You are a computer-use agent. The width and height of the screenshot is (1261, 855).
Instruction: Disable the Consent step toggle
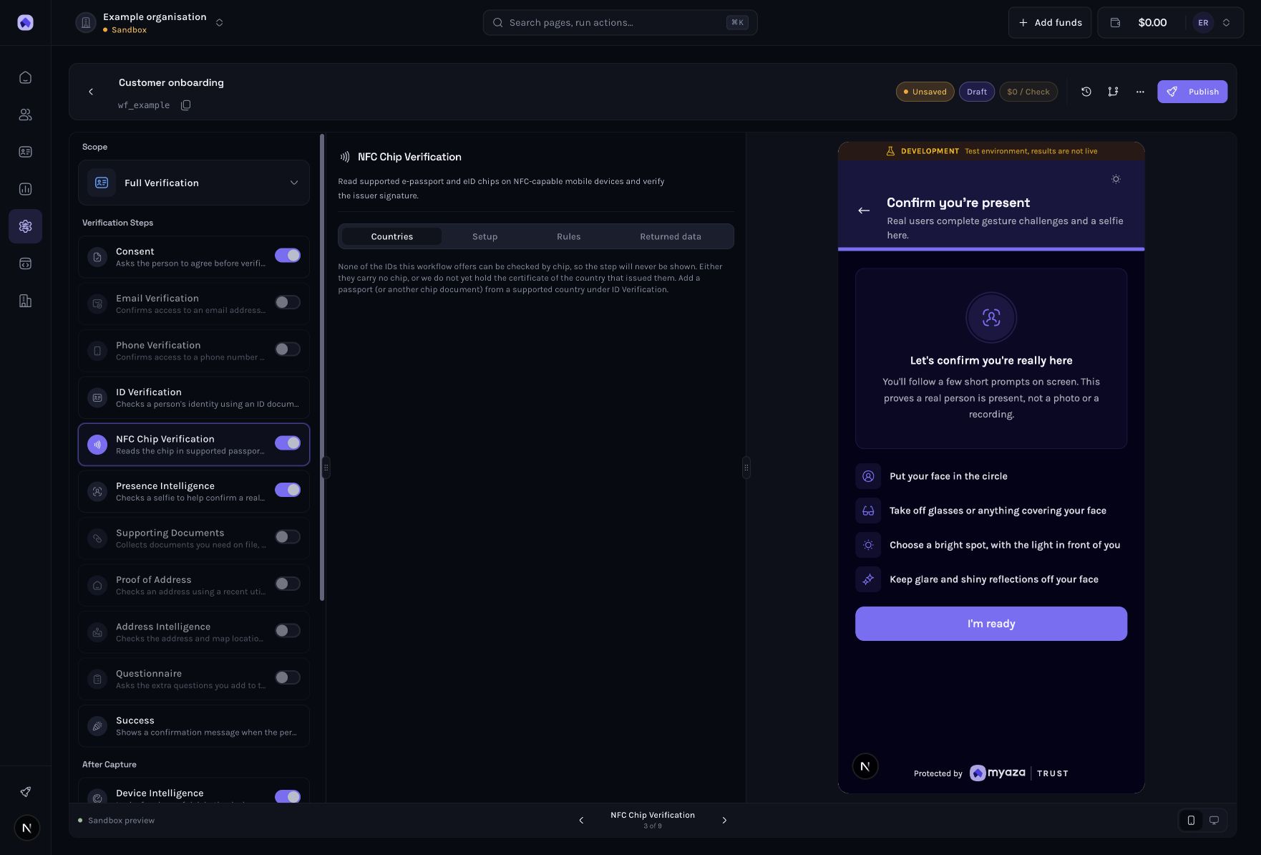(288, 256)
